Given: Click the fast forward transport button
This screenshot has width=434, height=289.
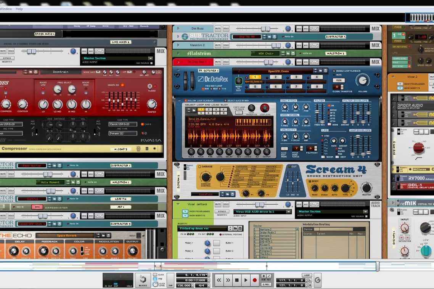Looking at the screenshot, I should [x=228, y=280].
